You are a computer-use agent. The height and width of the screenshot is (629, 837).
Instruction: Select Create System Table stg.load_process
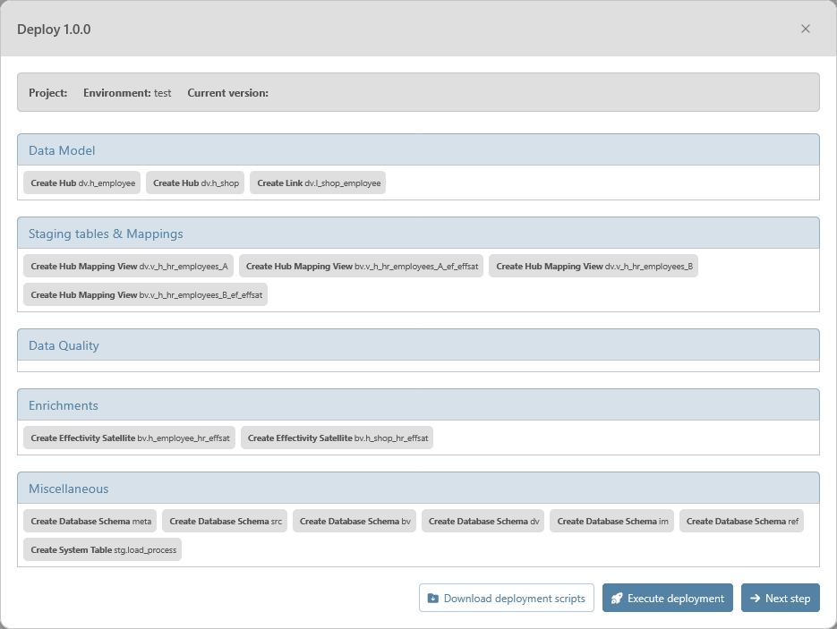pos(103,550)
